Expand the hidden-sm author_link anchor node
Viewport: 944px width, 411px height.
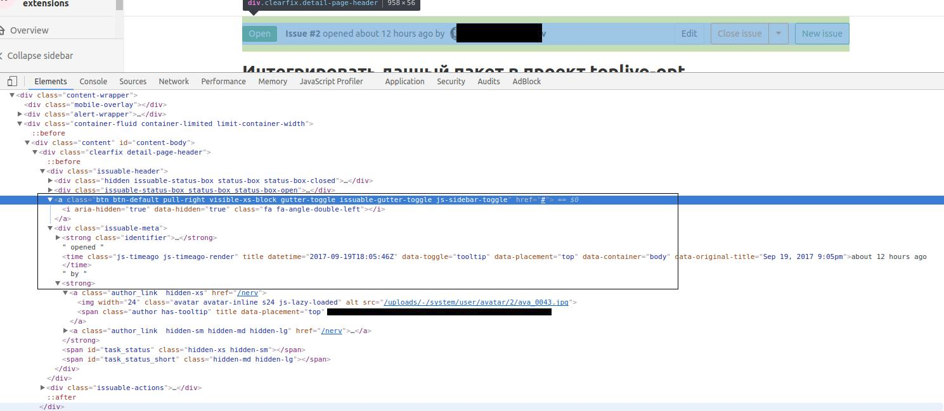pyautogui.click(x=65, y=331)
